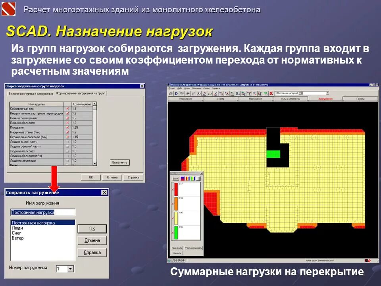Click the group list scroll down arrow

tap(95, 164)
